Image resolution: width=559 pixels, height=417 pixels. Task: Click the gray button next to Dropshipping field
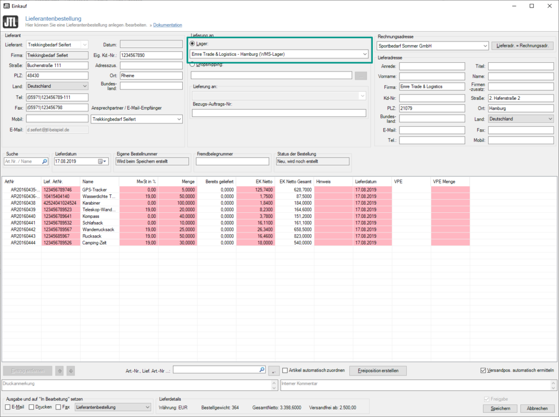[x=361, y=76]
